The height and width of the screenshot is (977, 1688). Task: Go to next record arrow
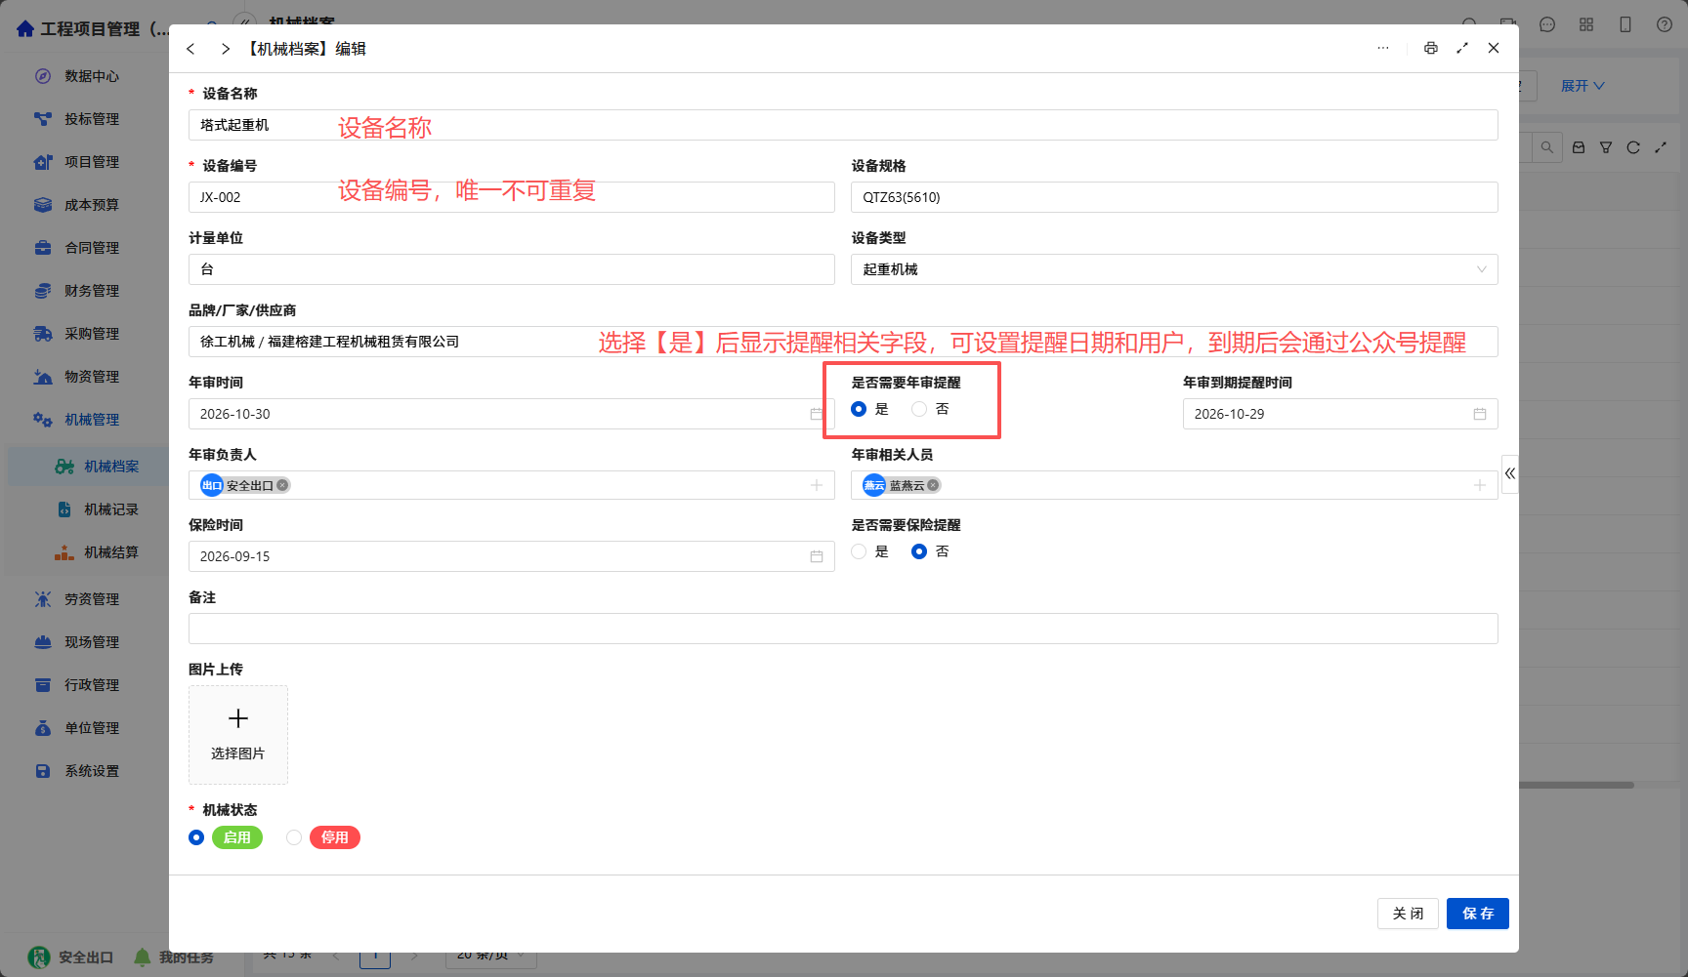tap(226, 49)
